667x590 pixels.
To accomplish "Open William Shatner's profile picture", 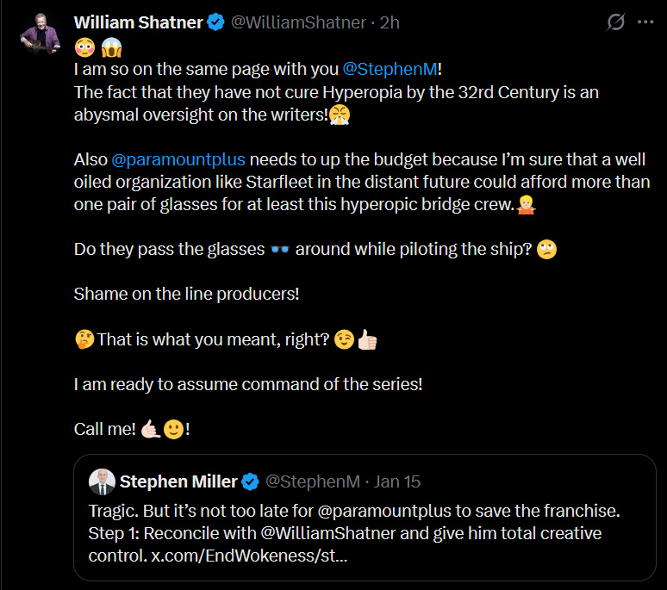I will pos(41,34).
